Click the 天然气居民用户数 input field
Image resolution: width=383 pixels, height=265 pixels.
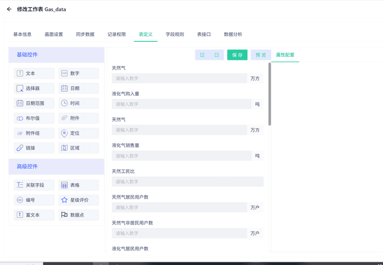179,208
